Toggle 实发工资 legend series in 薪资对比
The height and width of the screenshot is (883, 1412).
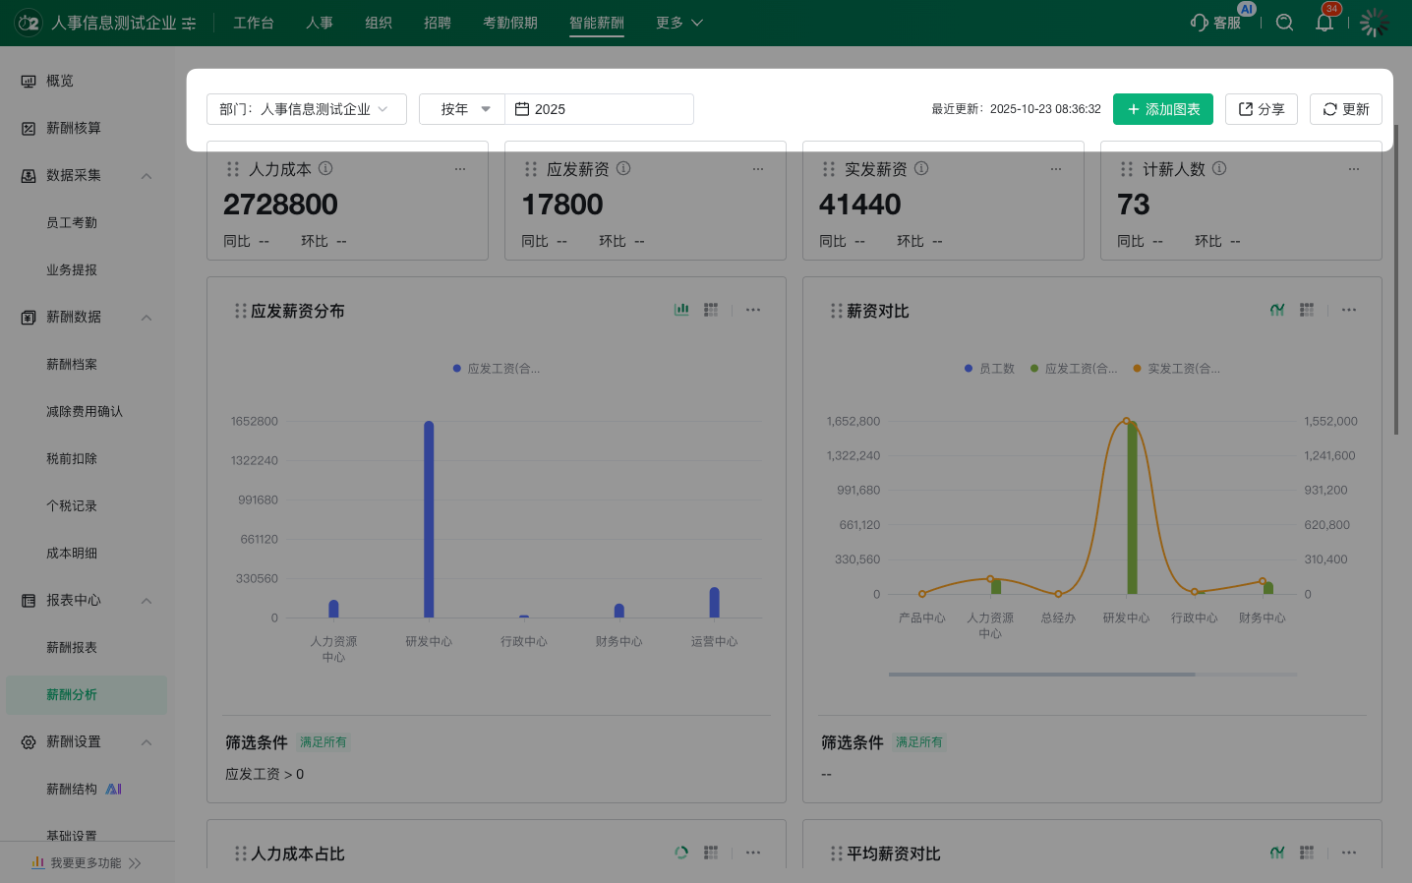[1176, 369]
